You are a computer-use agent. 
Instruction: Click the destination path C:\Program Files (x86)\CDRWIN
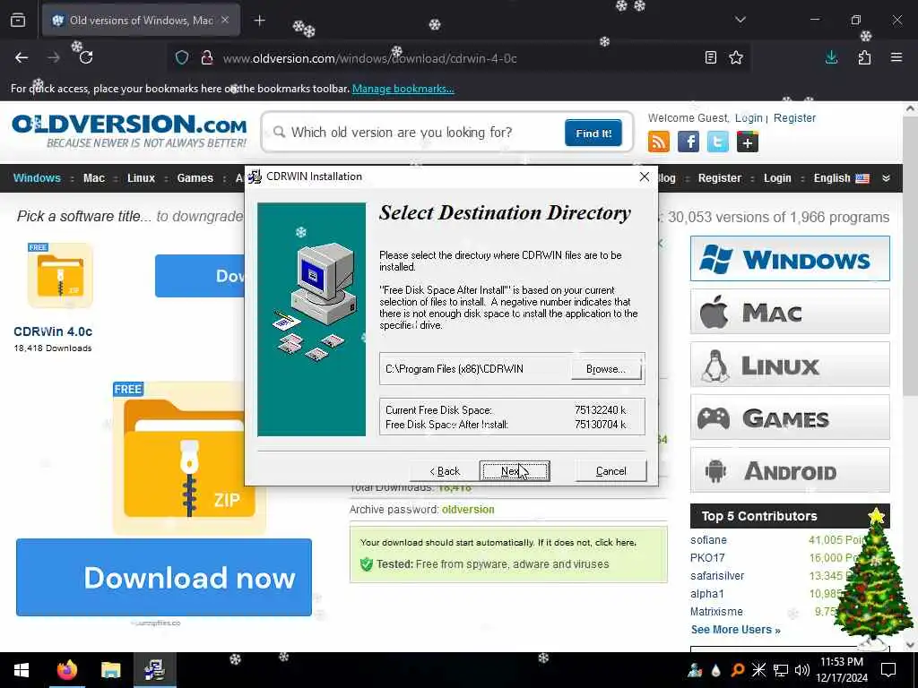(455, 369)
